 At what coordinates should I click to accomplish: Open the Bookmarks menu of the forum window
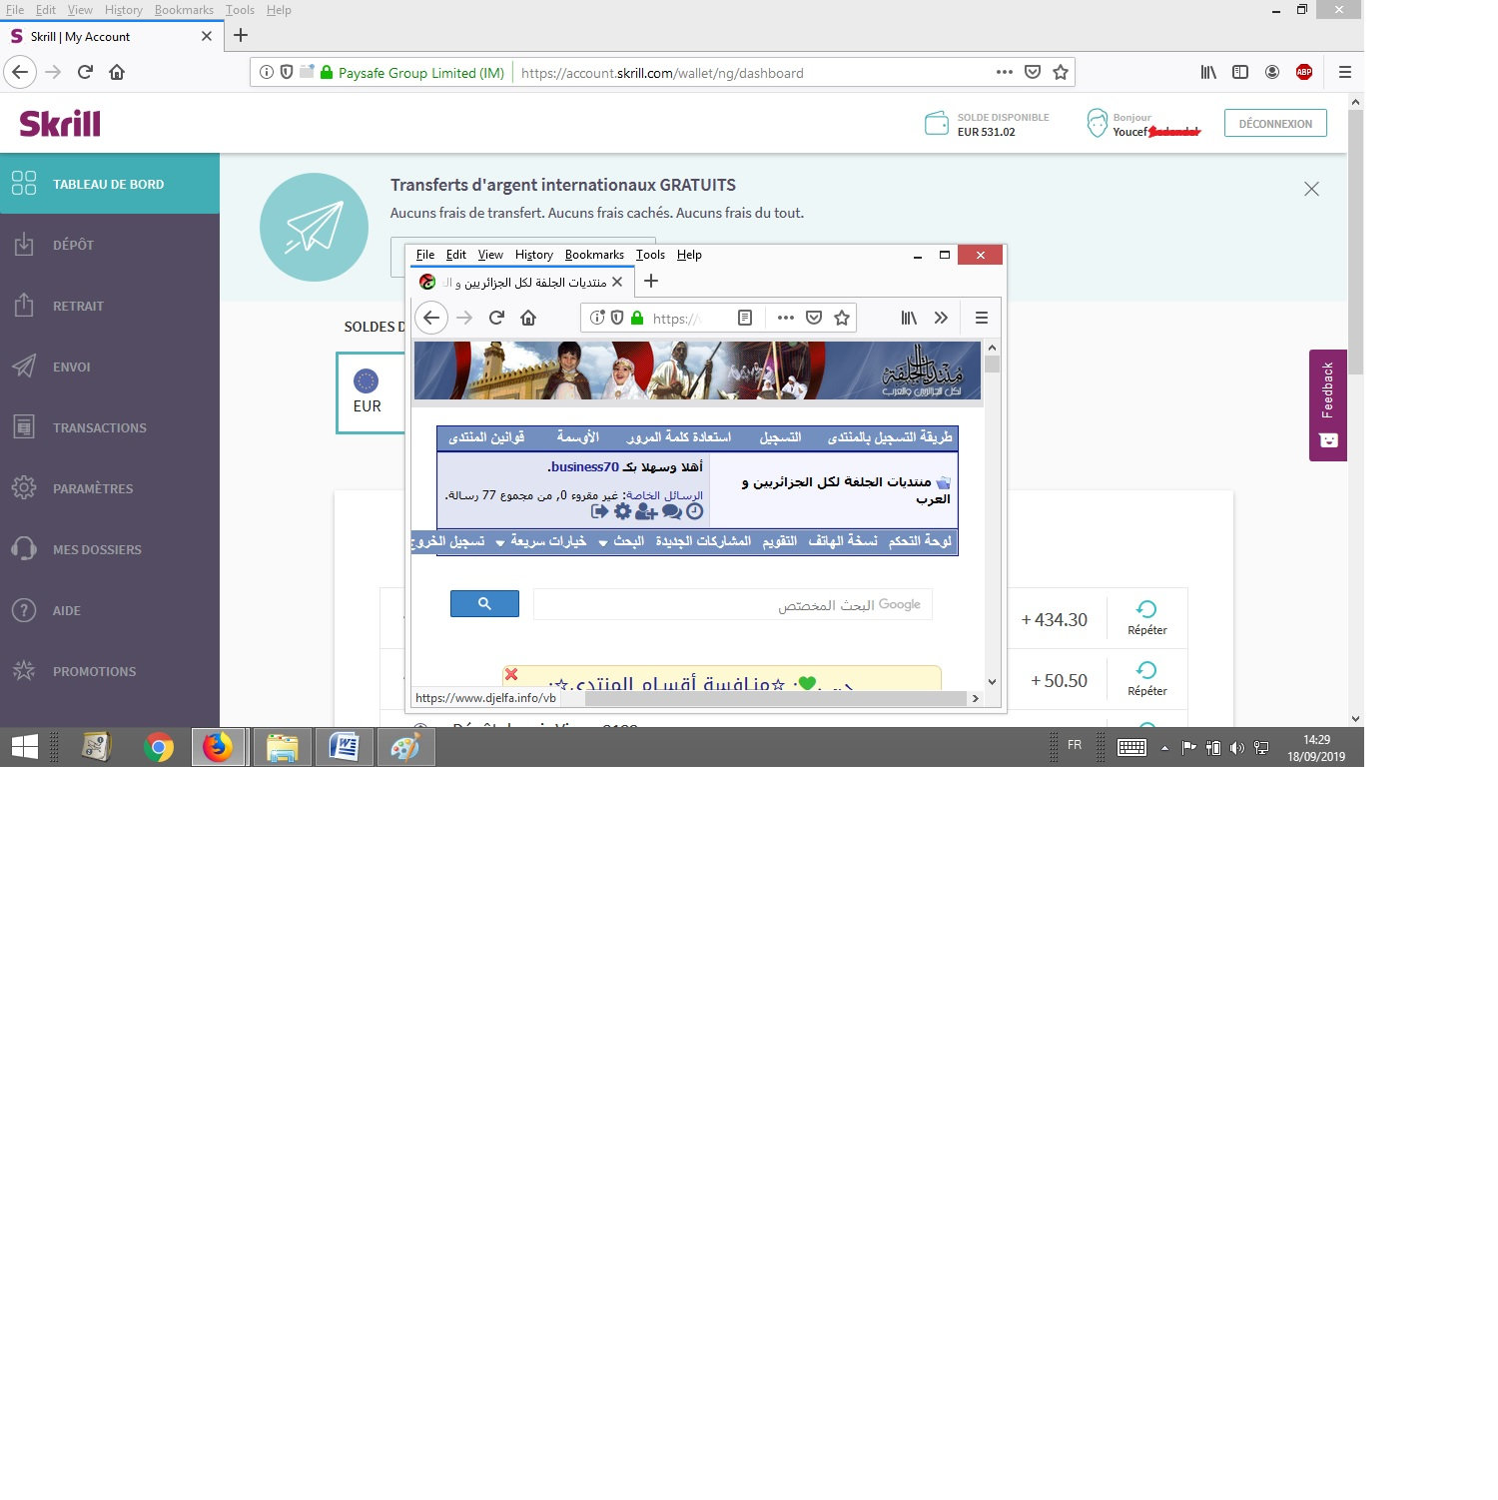pos(594,255)
